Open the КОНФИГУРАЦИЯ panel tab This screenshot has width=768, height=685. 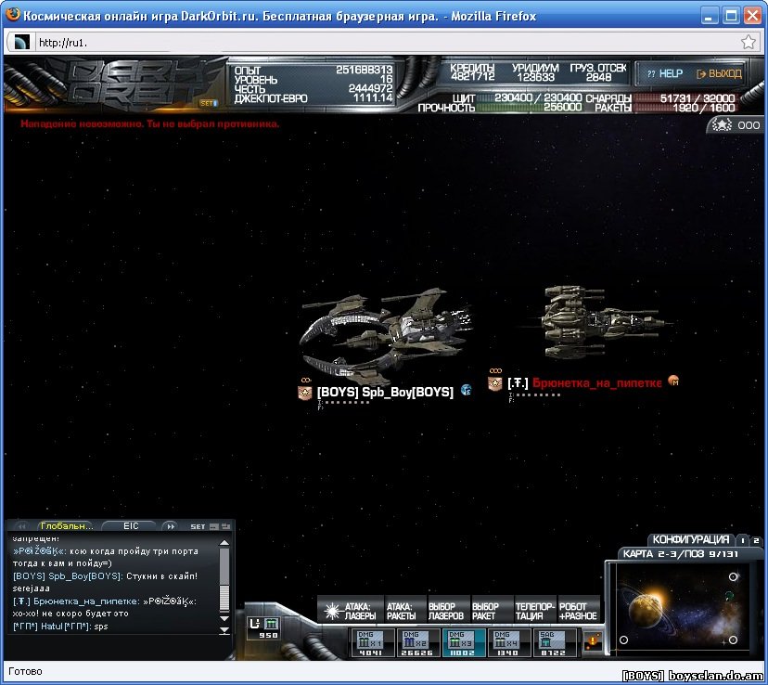pyautogui.click(x=691, y=539)
